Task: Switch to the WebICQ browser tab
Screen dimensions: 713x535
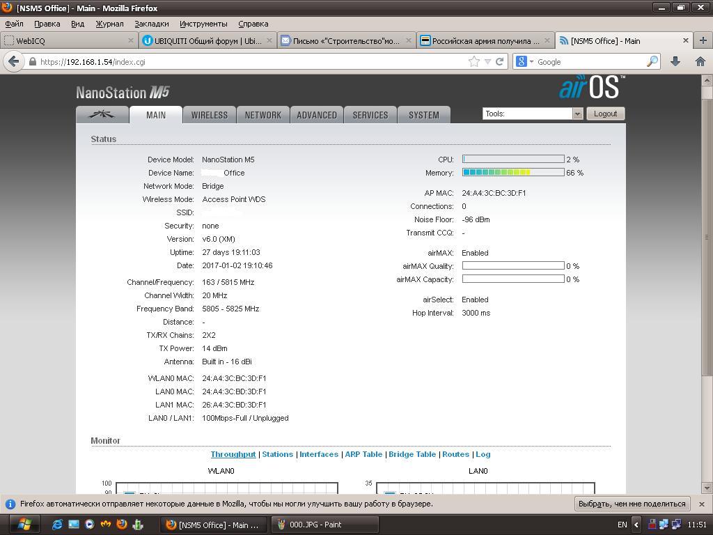Action: [69, 40]
